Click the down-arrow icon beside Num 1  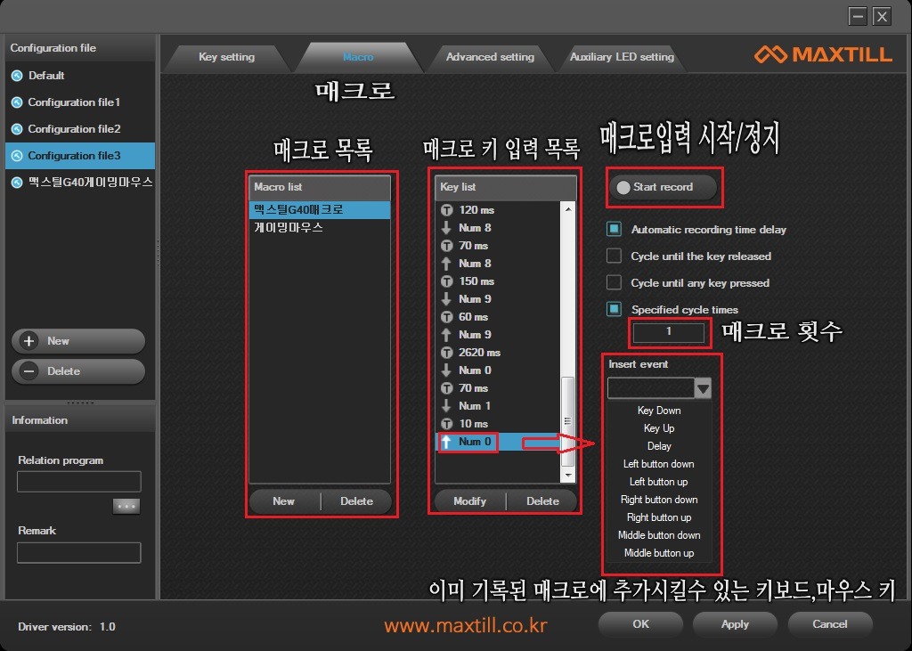point(446,406)
